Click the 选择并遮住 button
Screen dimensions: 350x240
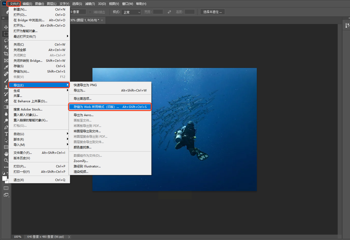(212, 12)
